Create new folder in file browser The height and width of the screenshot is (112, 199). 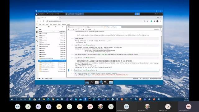49,27
